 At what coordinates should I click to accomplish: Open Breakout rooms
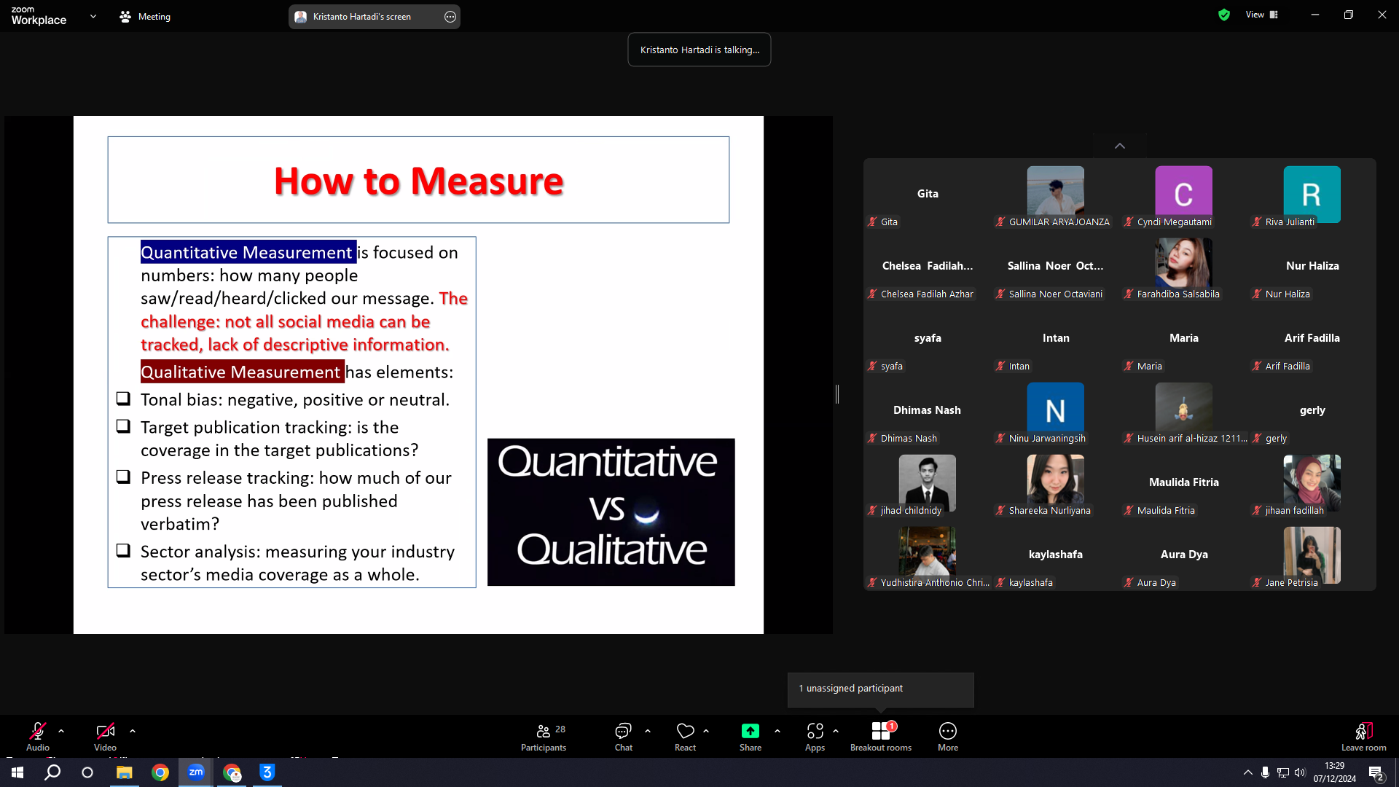[881, 737]
